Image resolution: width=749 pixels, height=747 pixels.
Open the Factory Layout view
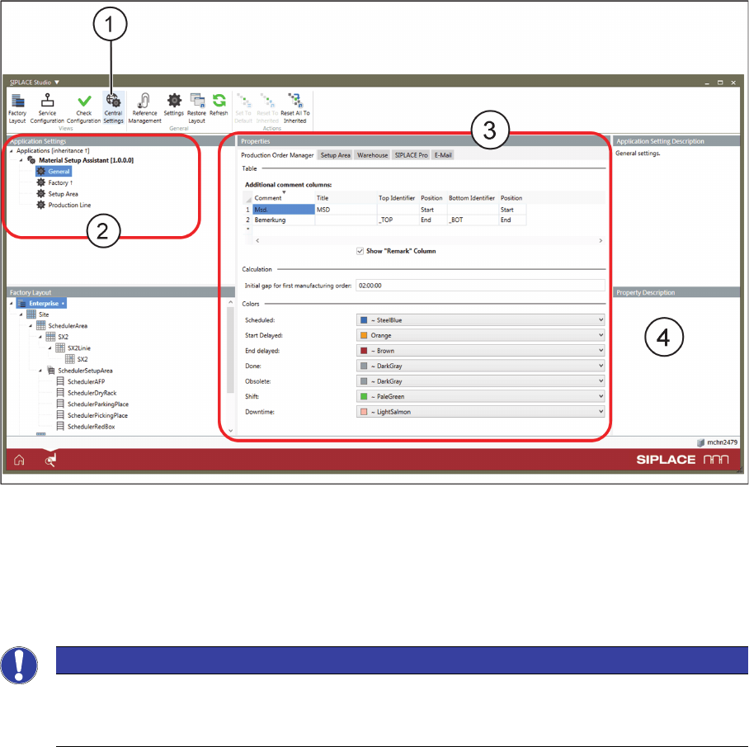[17, 108]
